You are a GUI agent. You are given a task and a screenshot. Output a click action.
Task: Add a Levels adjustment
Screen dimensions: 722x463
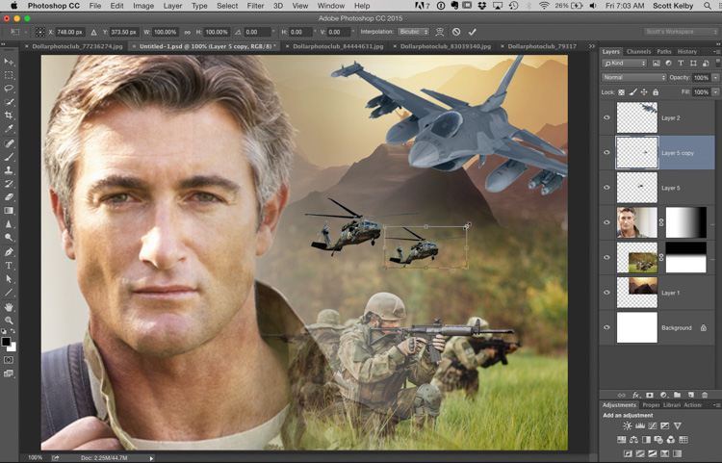(640, 426)
